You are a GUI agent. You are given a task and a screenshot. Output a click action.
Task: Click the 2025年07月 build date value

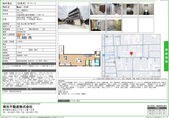point(21,32)
